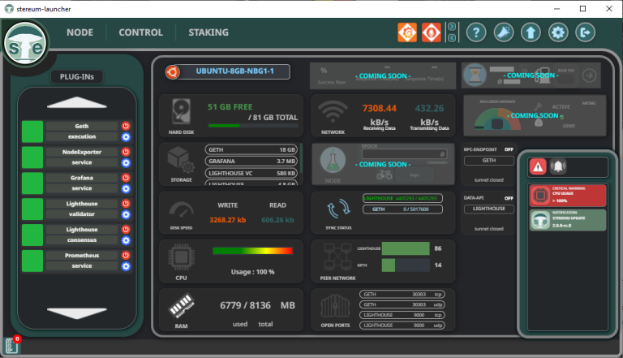
Task: Click the peer network diagram icon
Action: (x=337, y=257)
